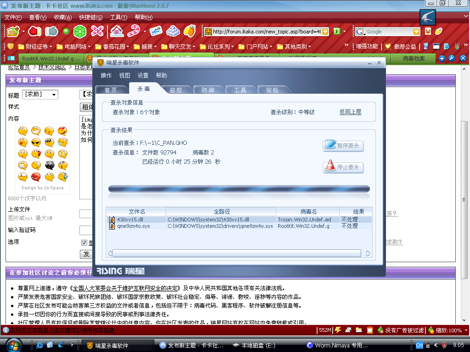This screenshot has width=470, height=352.
Task: Click the blue snowball pile toolbar icon
Action: (173, 31)
